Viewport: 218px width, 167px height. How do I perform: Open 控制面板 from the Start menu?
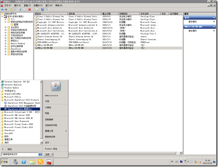coord(49,120)
